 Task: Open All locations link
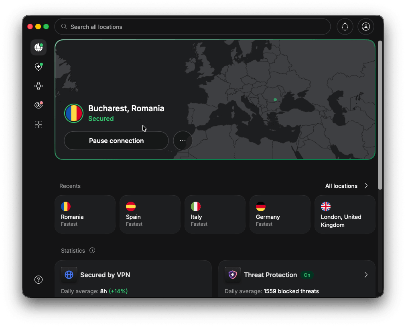tap(341, 186)
